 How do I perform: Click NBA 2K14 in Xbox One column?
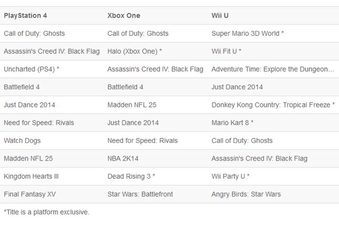124,158
